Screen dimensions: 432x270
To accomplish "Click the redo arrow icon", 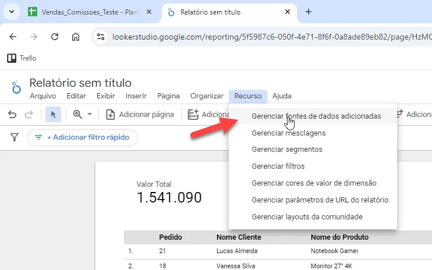I will click(29, 114).
